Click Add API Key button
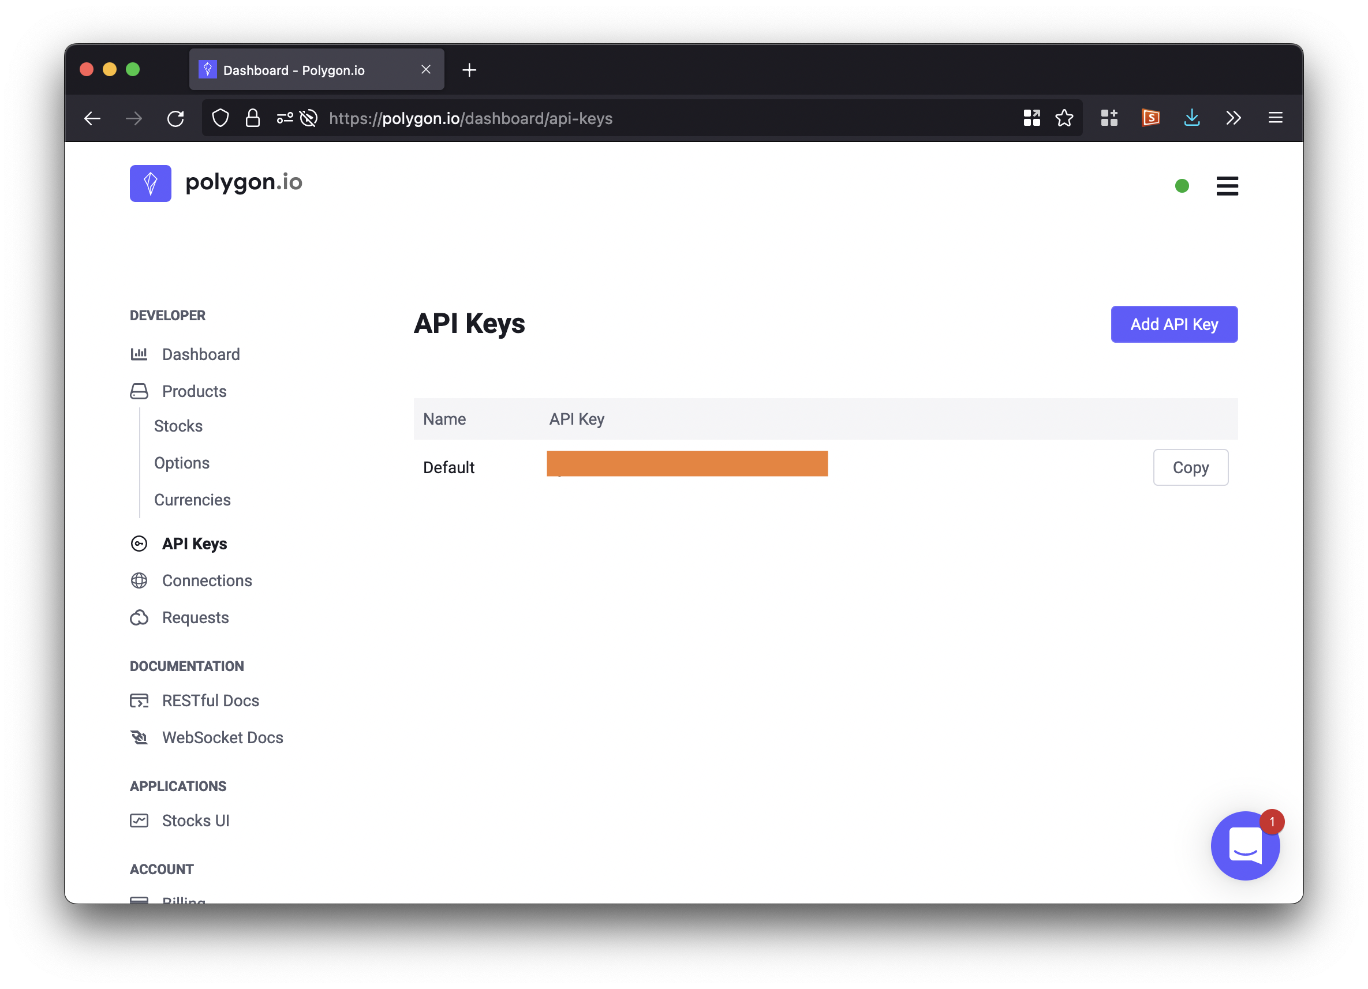 (1174, 324)
